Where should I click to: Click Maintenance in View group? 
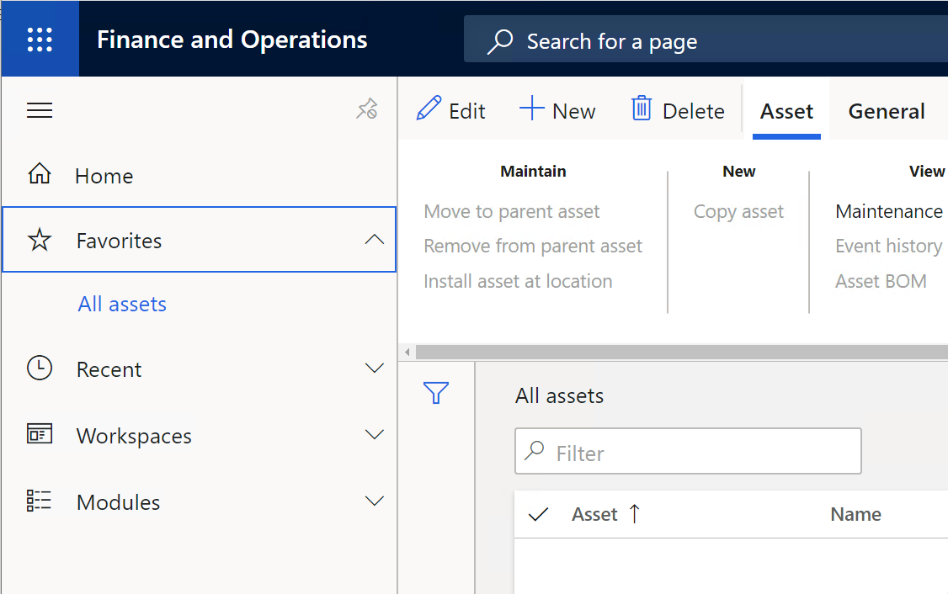tap(889, 211)
